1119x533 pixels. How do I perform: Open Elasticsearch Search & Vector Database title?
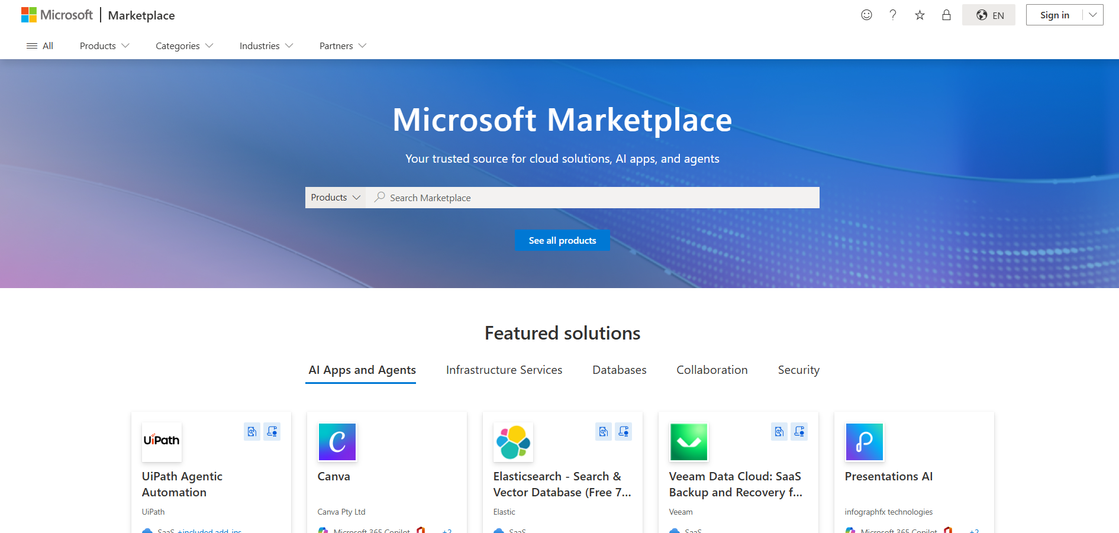[x=562, y=484]
